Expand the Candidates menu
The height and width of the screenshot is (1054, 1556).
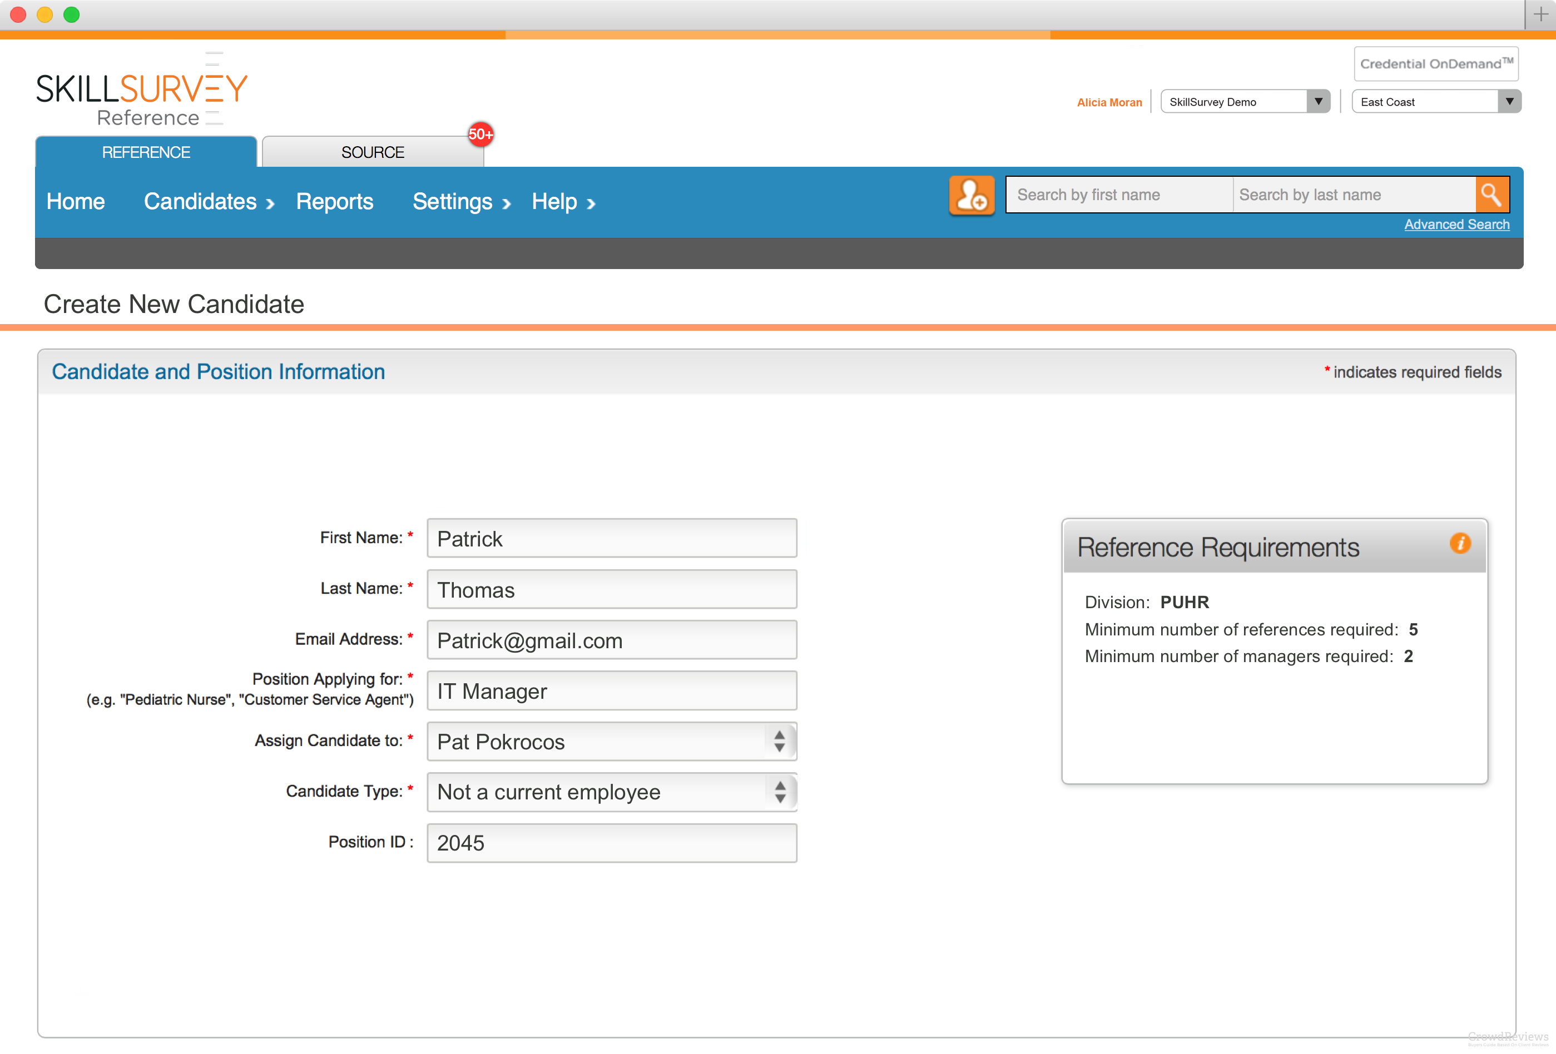point(209,201)
